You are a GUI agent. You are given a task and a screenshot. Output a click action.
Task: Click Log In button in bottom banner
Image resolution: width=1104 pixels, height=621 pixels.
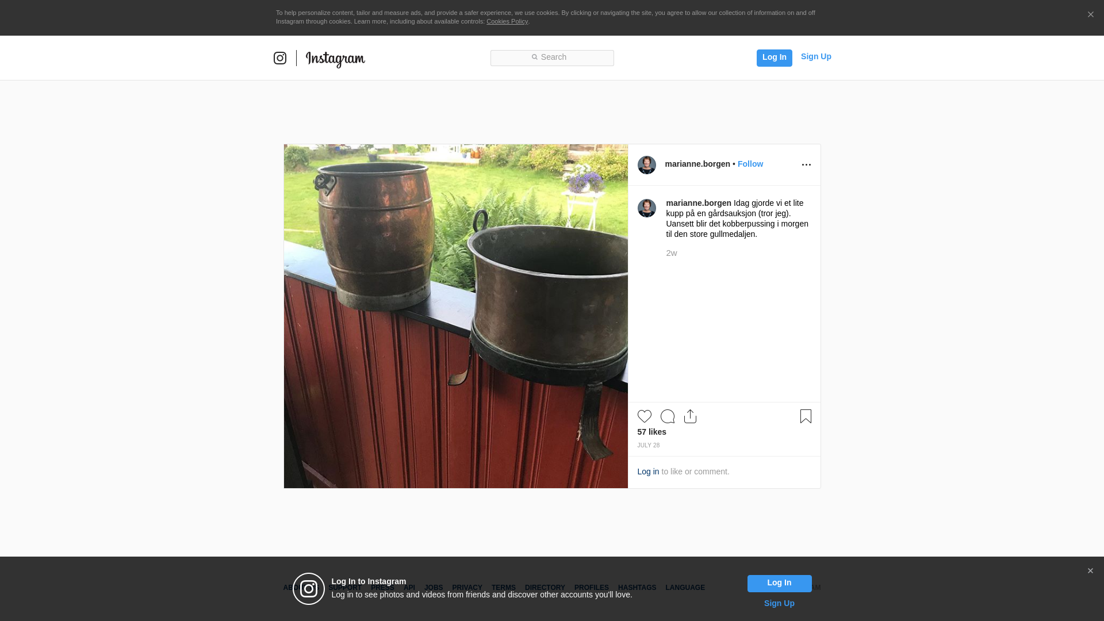pyautogui.click(x=780, y=584)
